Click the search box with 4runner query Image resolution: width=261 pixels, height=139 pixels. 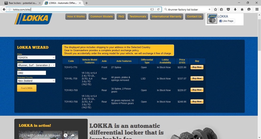click(x=187, y=9)
